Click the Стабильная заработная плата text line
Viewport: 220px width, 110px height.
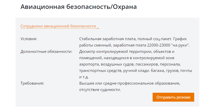tap(133, 39)
